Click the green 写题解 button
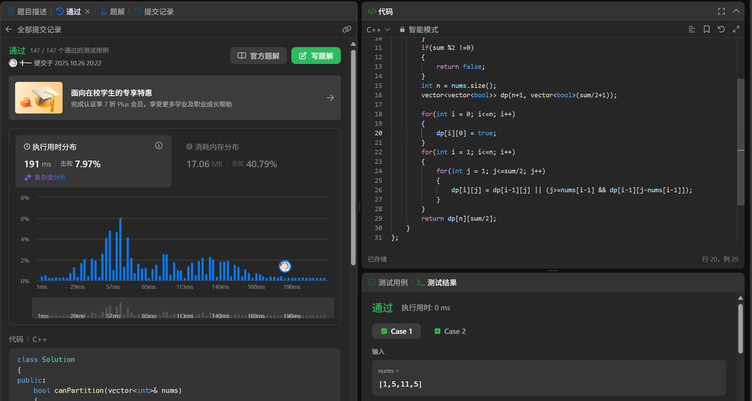Viewport: 752px width, 401px height. [316, 56]
